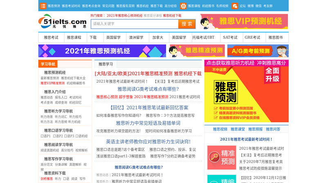Switch to the 雅思视频 tab
Viewport: 327px width, 183px height.
point(220,129)
